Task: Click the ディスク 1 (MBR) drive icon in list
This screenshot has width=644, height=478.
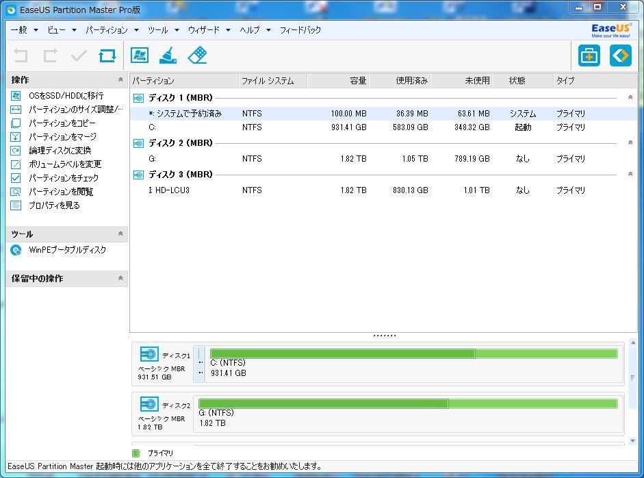Action: [138, 98]
